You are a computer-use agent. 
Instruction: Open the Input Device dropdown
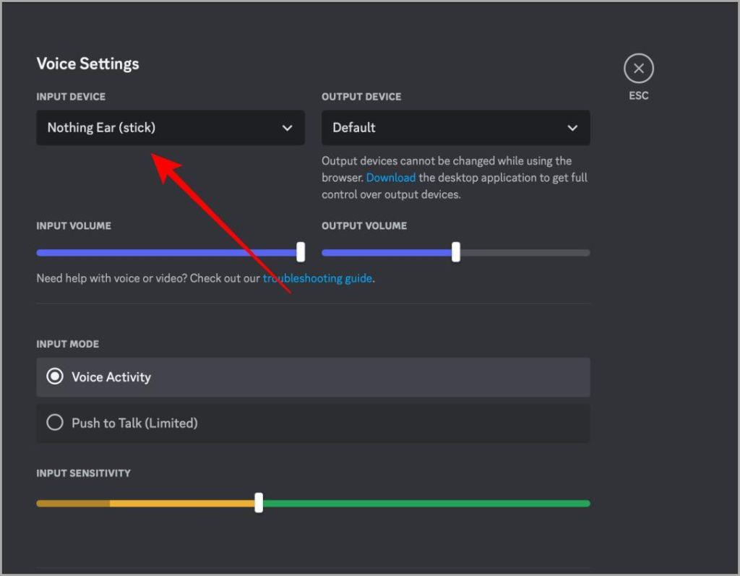[171, 127]
